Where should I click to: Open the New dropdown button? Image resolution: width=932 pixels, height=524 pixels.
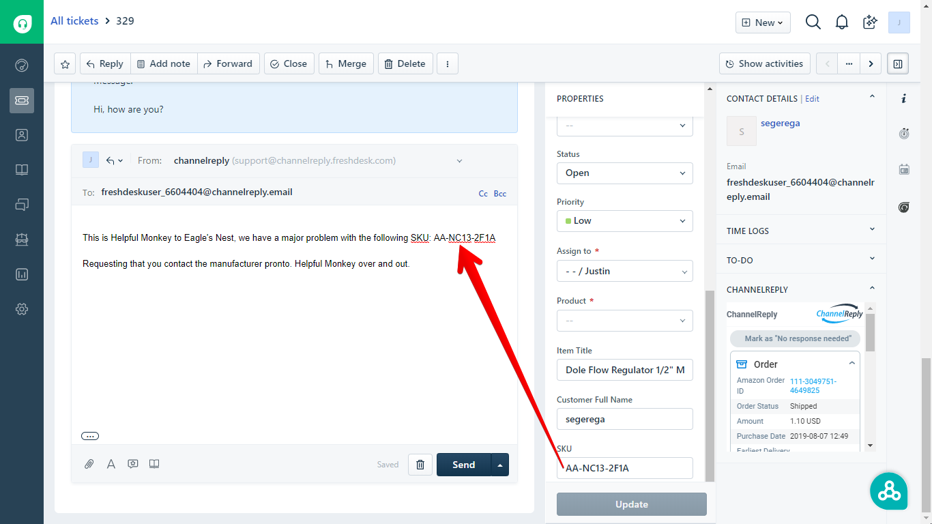pyautogui.click(x=763, y=23)
